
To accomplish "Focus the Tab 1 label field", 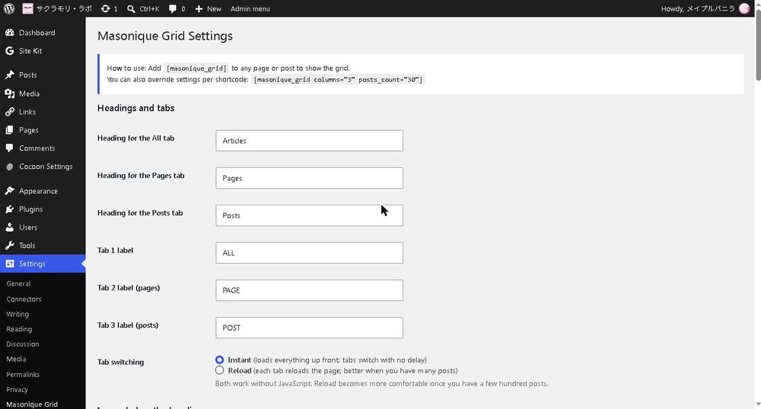I will 309,253.
